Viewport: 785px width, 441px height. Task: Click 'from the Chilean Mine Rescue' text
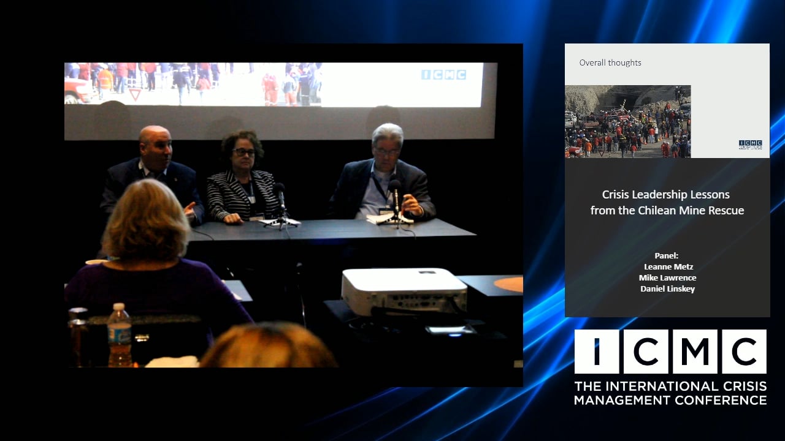tap(667, 211)
